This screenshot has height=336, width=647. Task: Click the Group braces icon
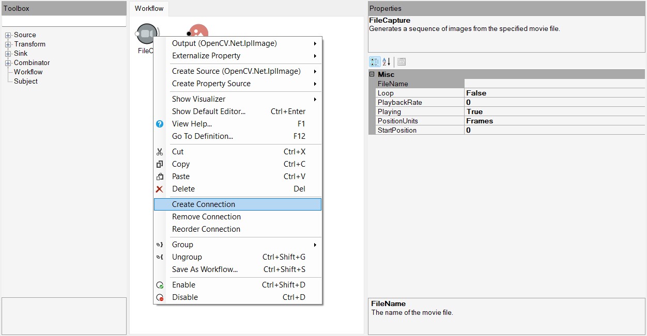pos(160,245)
